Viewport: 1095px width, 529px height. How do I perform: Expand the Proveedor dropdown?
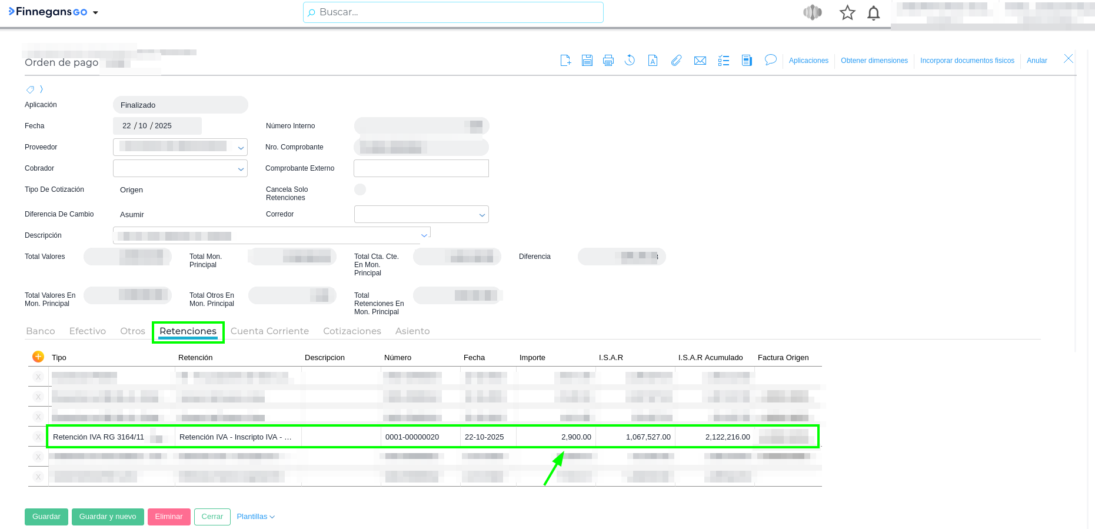[x=241, y=148]
